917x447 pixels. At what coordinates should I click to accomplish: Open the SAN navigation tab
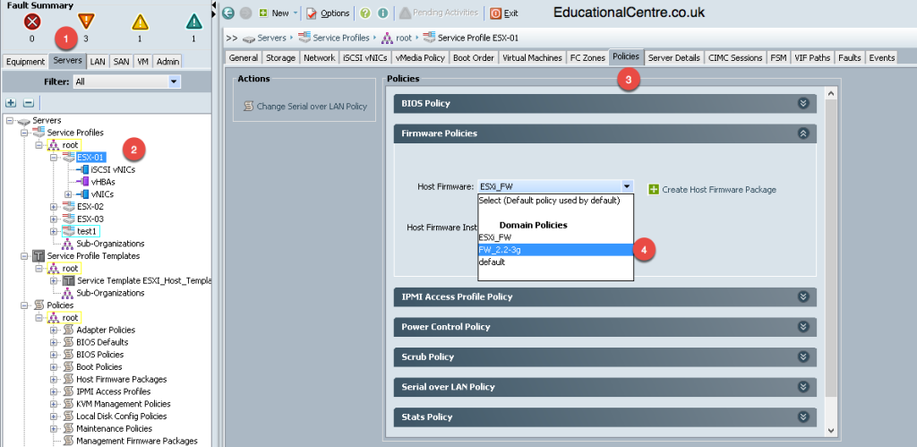tap(121, 62)
